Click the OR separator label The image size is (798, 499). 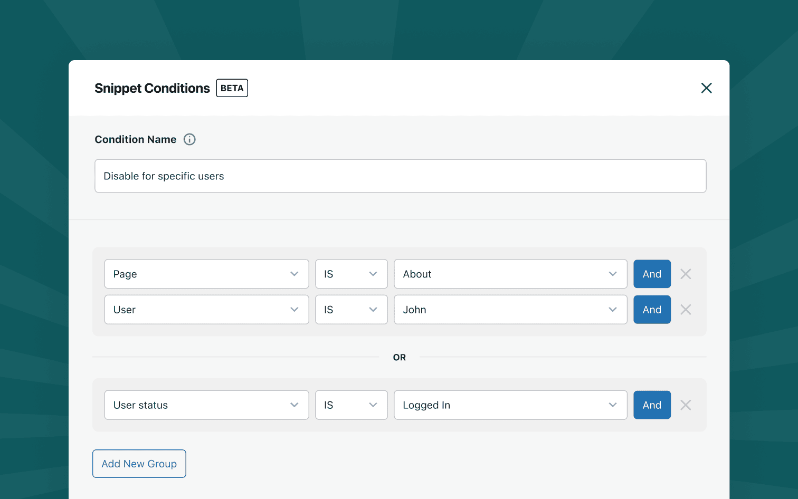point(400,358)
